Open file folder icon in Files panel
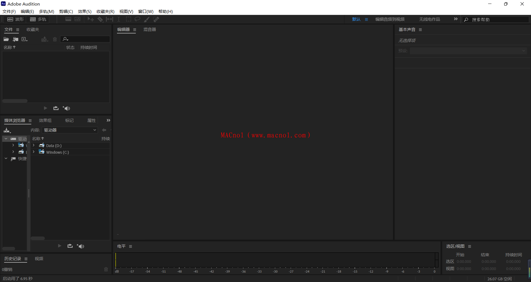 tap(6, 39)
